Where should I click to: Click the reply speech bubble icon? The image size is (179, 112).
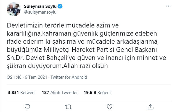[x=27, y=107]
